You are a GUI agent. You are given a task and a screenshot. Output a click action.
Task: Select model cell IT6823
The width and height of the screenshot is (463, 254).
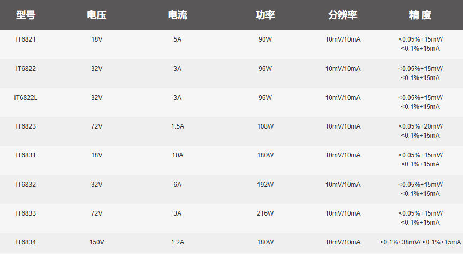coord(26,126)
